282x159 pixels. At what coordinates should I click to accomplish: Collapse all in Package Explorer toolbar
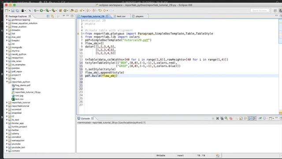tap(48, 16)
